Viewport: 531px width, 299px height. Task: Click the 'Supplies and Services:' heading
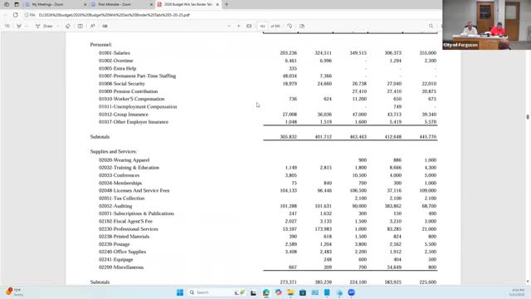[114, 151]
